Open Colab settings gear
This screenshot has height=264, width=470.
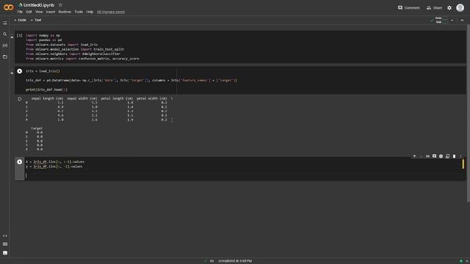tap(449, 8)
